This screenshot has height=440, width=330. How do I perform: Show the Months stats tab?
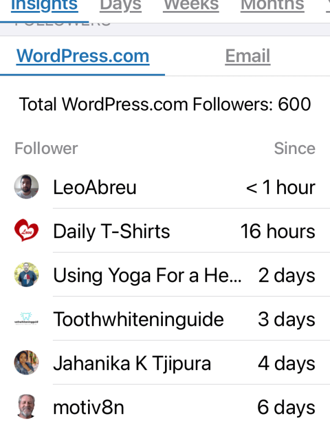pyautogui.click(x=272, y=5)
